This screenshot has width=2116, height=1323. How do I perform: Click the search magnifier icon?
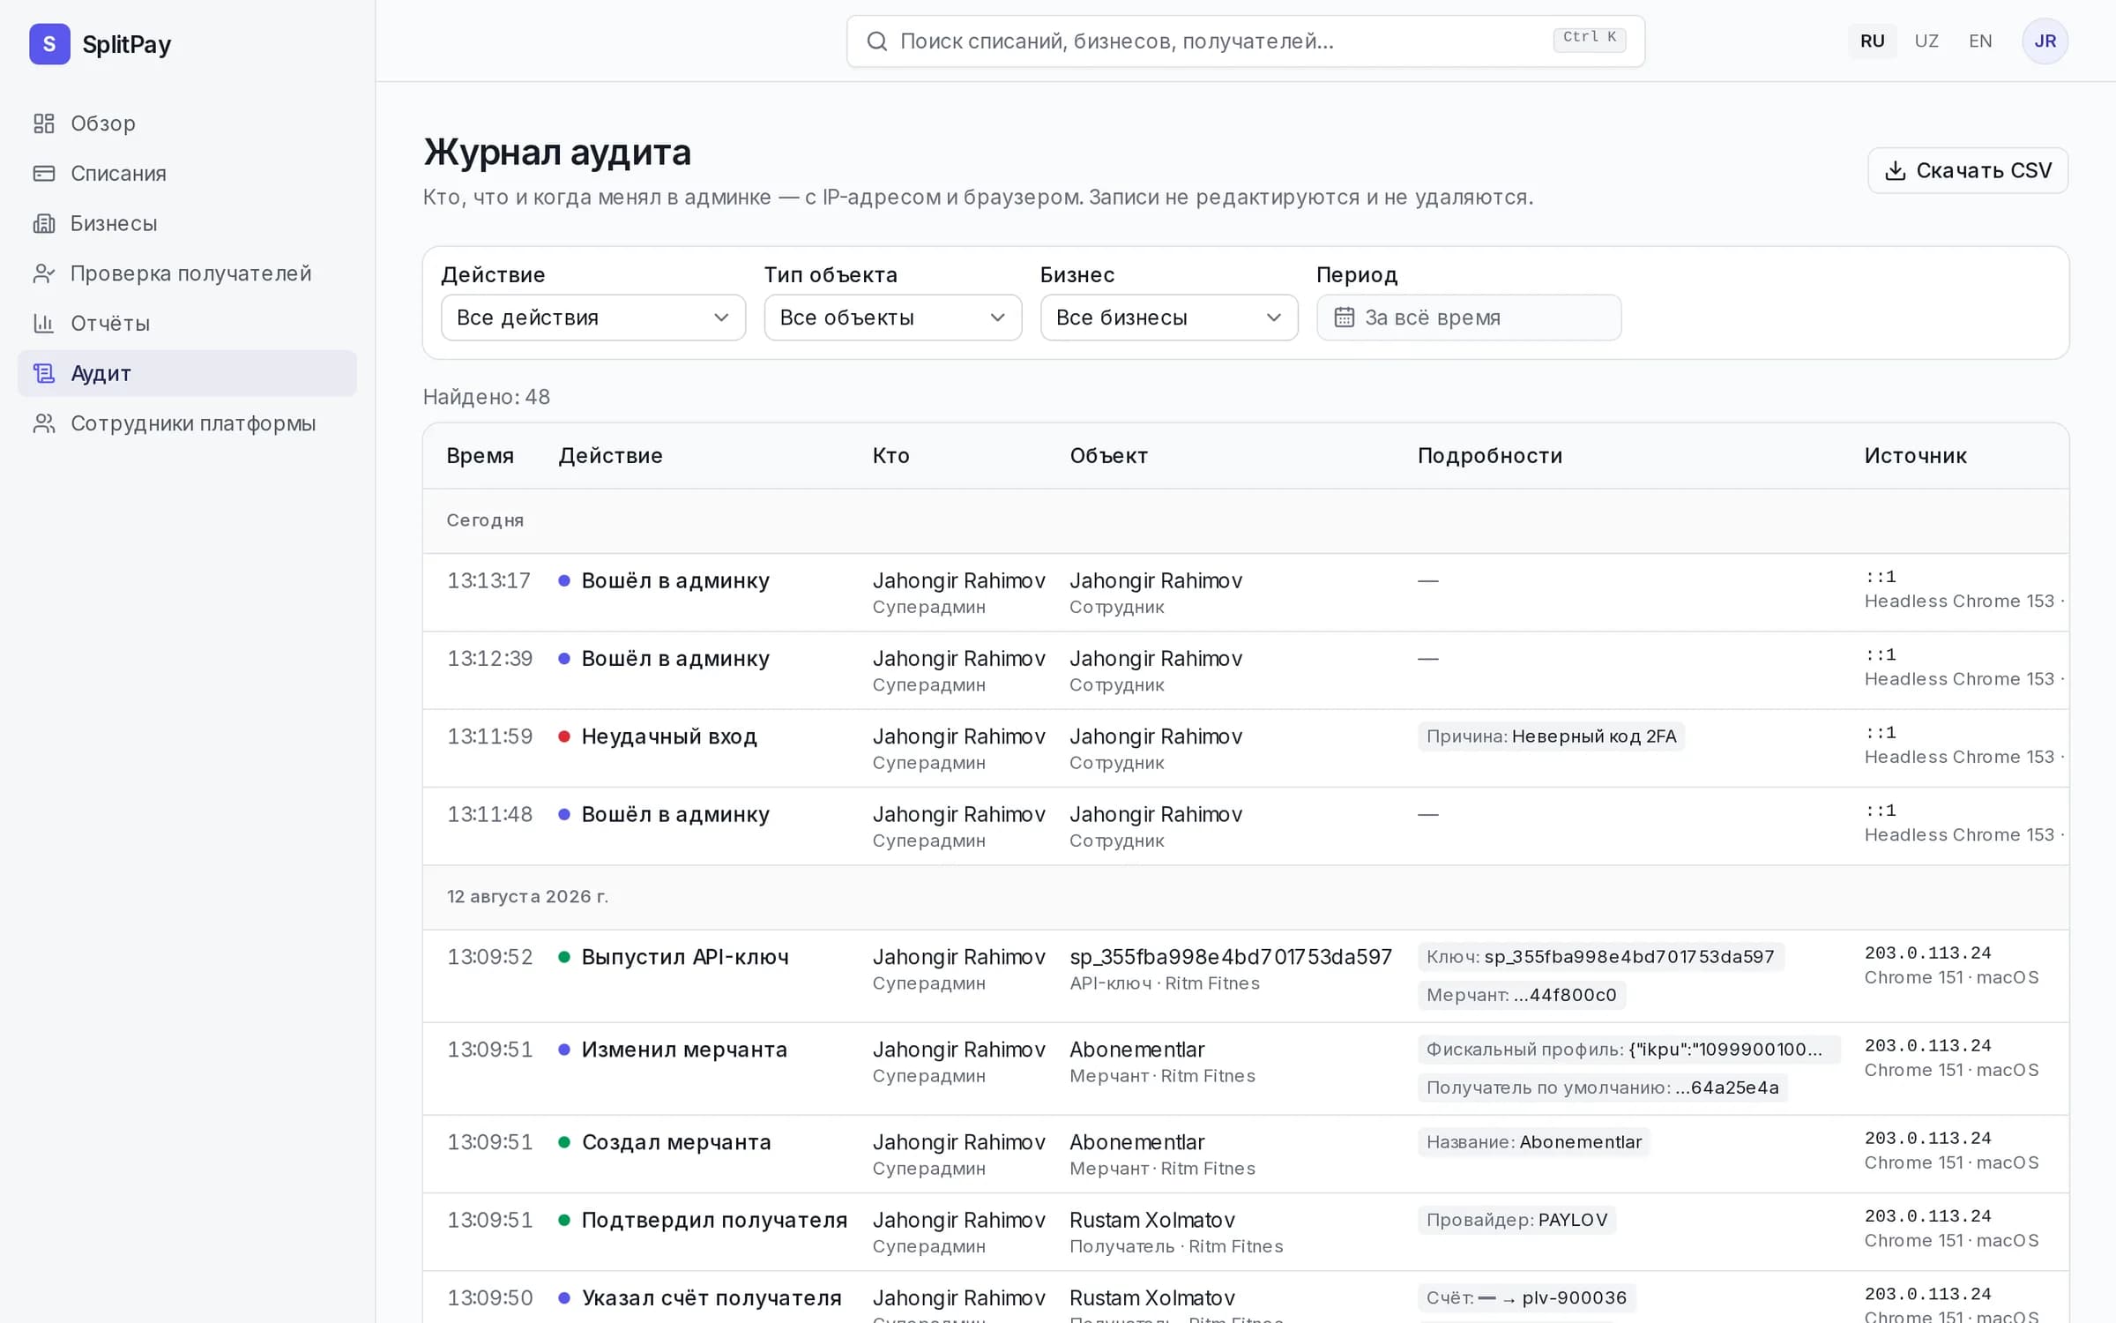876,41
